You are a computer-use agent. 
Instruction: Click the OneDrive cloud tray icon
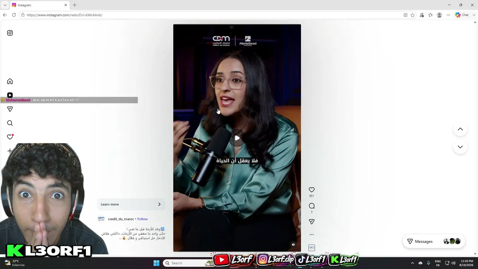420,263
